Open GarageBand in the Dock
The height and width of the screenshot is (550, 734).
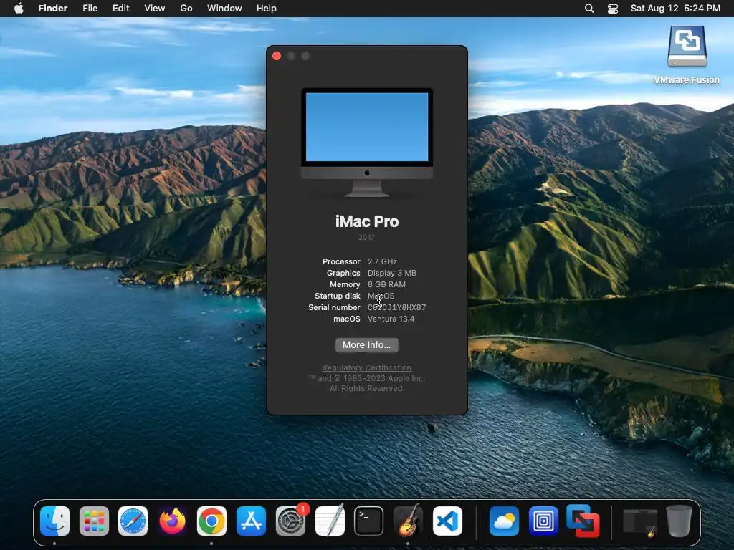pos(408,521)
